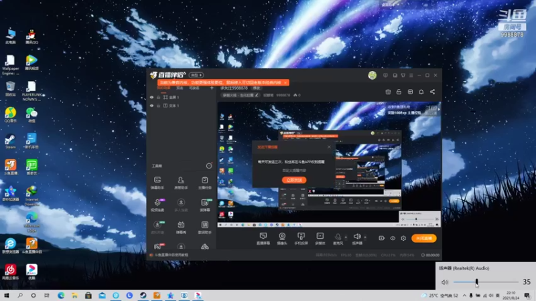
Task: Open Microsoft Edge from the taskbar
Action: 61,296
